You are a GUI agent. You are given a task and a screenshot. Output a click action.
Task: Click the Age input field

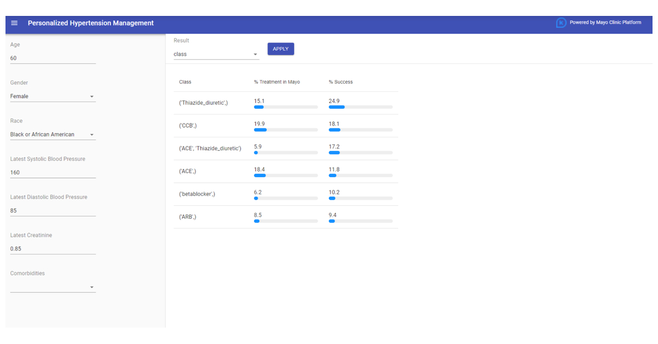pyautogui.click(x=53, y=58)
